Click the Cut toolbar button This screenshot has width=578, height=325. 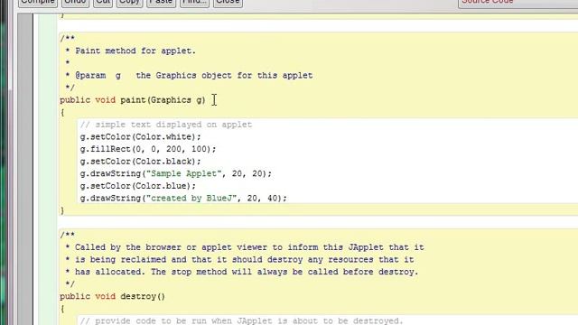pyautogui.click(x=103, y=3)
